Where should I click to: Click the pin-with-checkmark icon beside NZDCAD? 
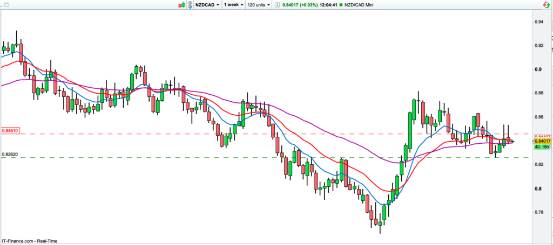point(191,5)
